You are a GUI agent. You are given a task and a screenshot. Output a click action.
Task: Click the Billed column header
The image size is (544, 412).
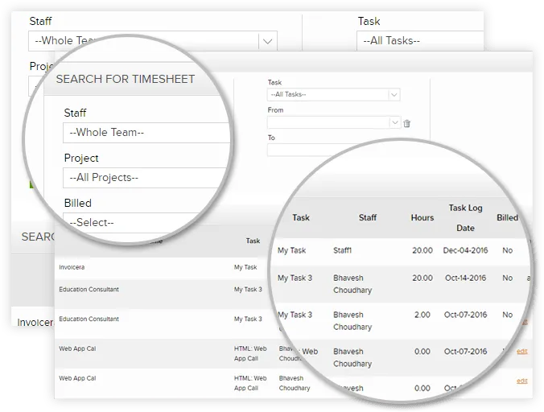[507, 218]
